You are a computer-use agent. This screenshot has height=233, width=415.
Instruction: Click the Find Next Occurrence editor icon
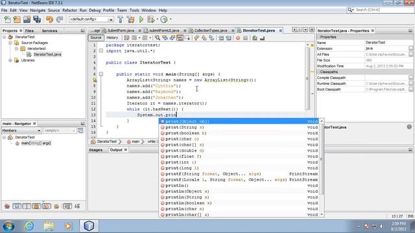(172, 38)
